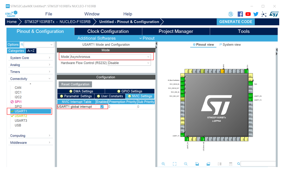Select the NVIC Settings tab
Viewport: 284px width, 174px height.
pos(140,96)
